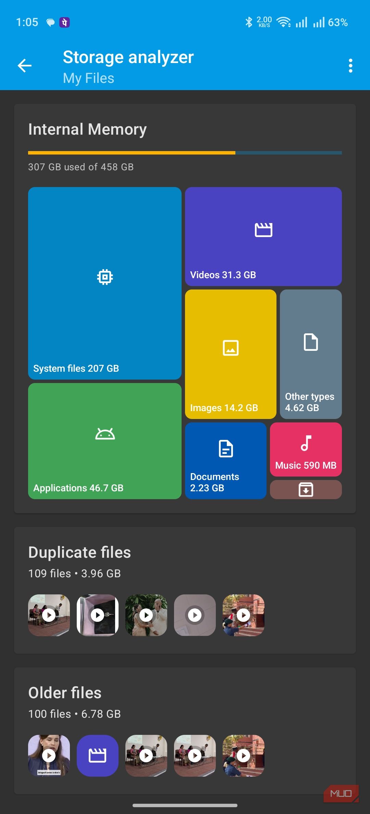Screen dimensions: 370x814
Task: Open second duplicate video thumbnail
Action: pyautogui.click(x=98, y=615)
